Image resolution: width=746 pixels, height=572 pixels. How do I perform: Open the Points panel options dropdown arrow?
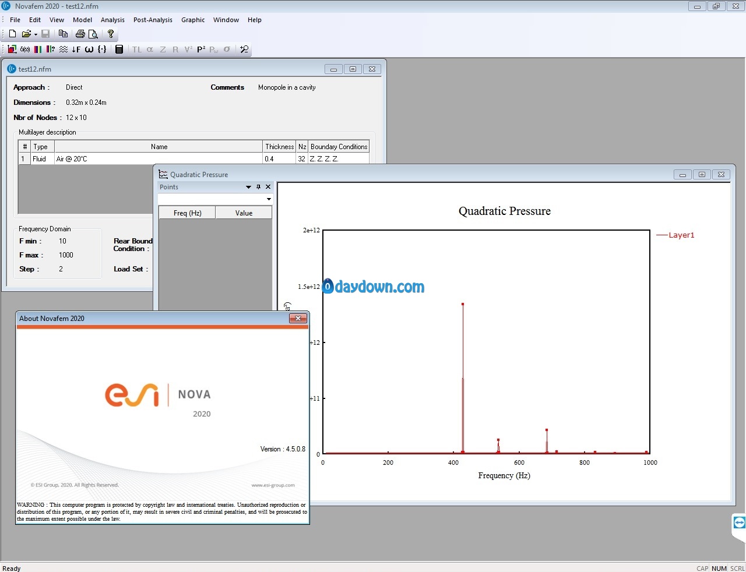pyautogui.click(x=249, y=187)
